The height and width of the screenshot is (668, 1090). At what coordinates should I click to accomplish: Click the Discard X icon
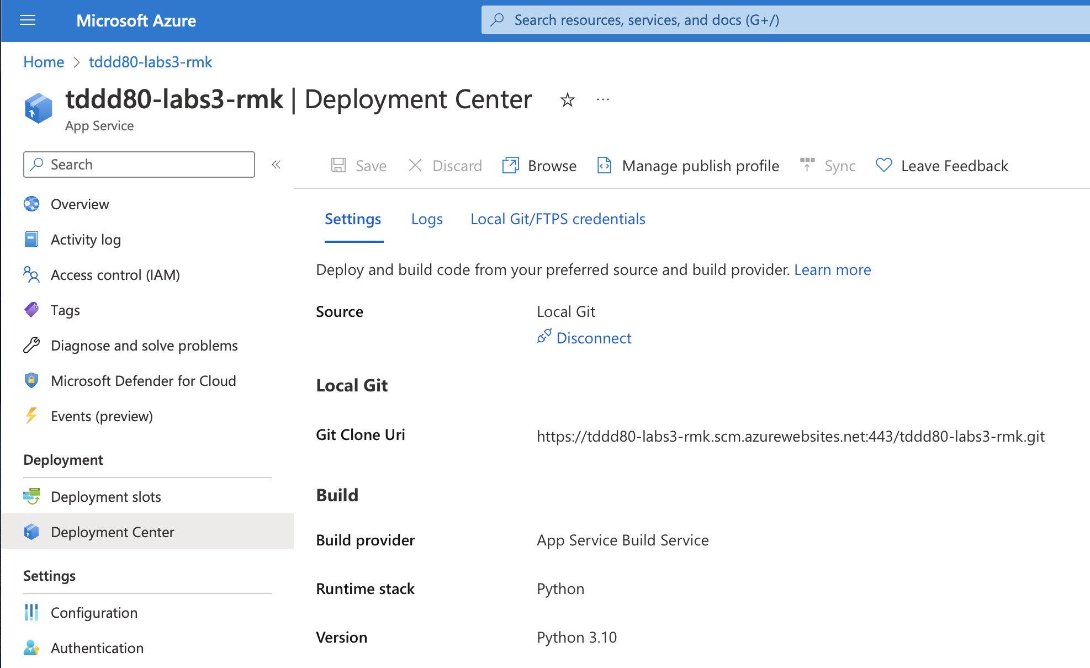415,165
